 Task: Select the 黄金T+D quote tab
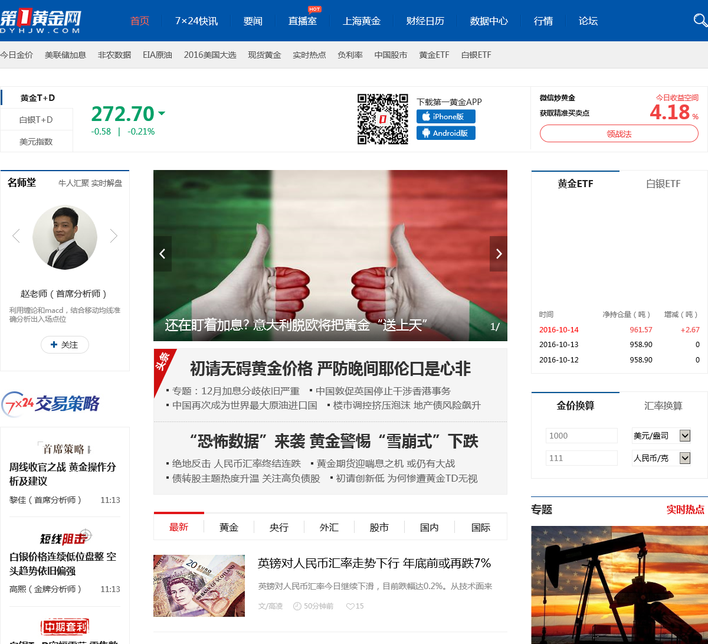pyautogui.click(x=37, y=98)
